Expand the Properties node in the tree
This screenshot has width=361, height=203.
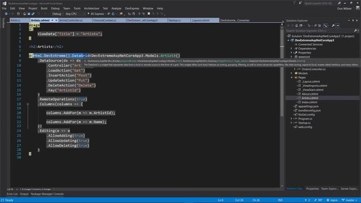click(292, 52)
